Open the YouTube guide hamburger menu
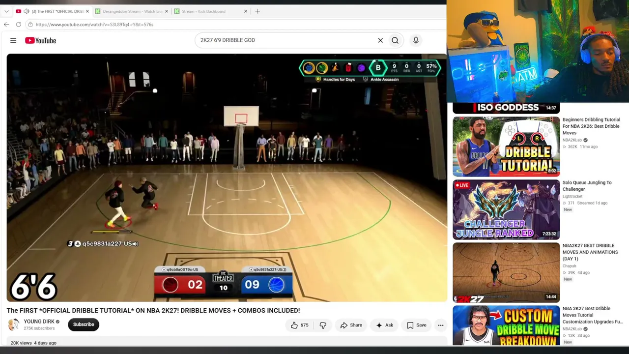The width and height of the screenshot is (629, 354). click(13, 40)
